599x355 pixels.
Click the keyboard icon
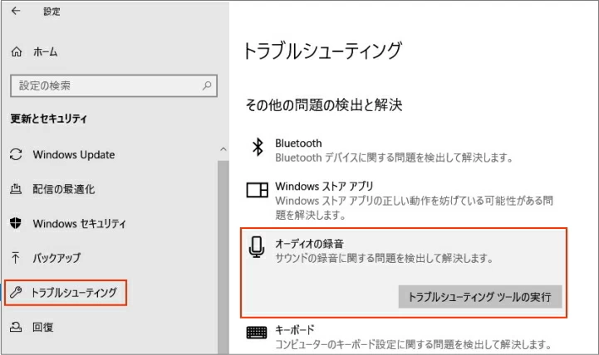pos(257,333)
